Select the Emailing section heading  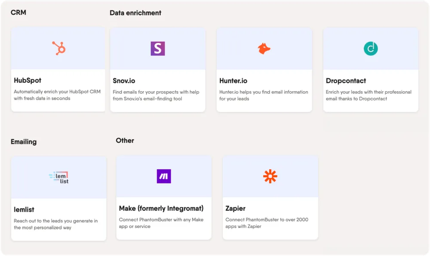tap(24, 142)
